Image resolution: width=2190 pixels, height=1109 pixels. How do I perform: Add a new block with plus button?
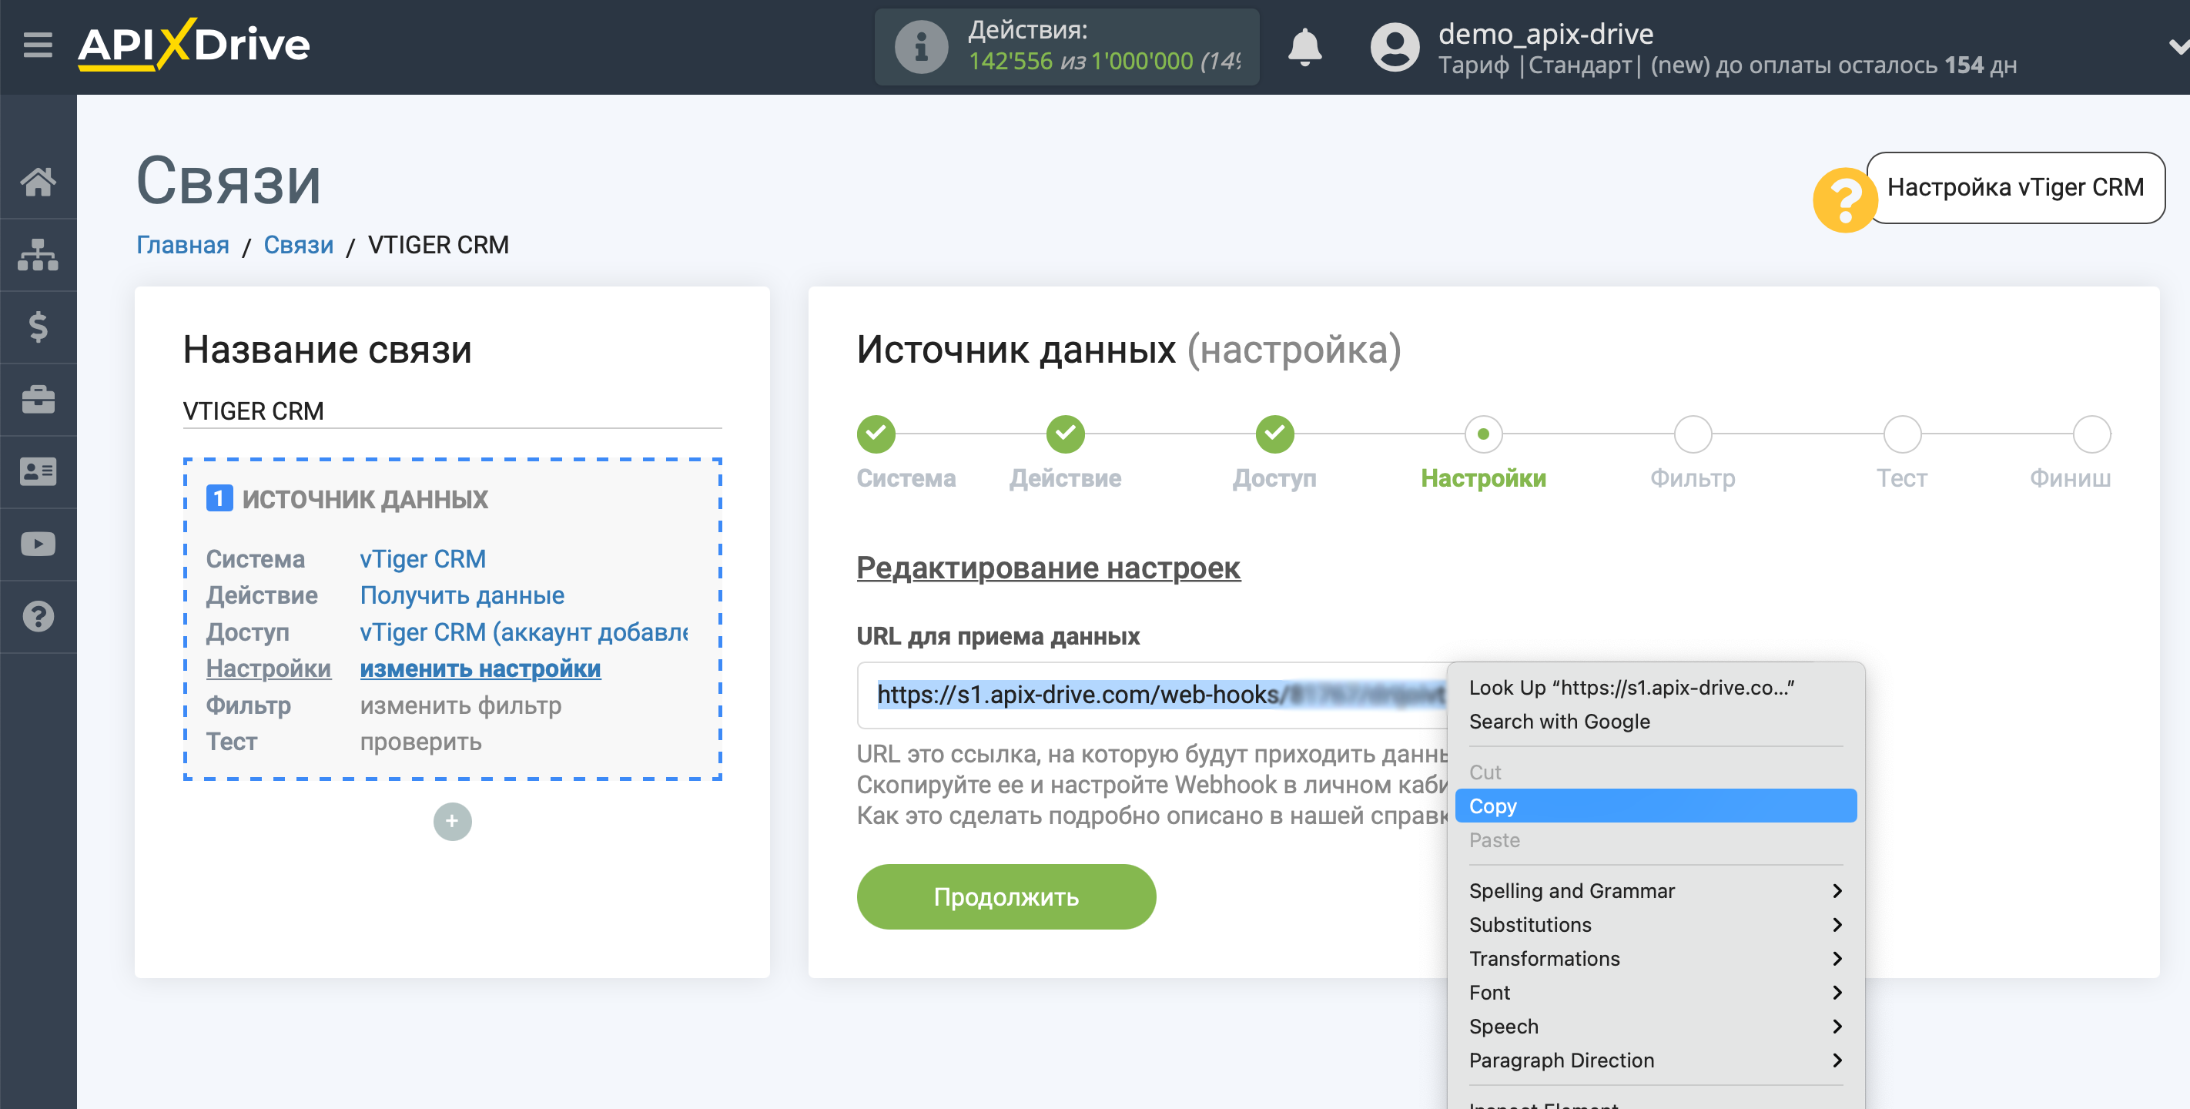point(452,821)
